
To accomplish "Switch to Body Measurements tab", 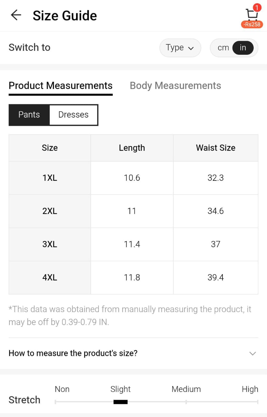I will pos(175,86).
